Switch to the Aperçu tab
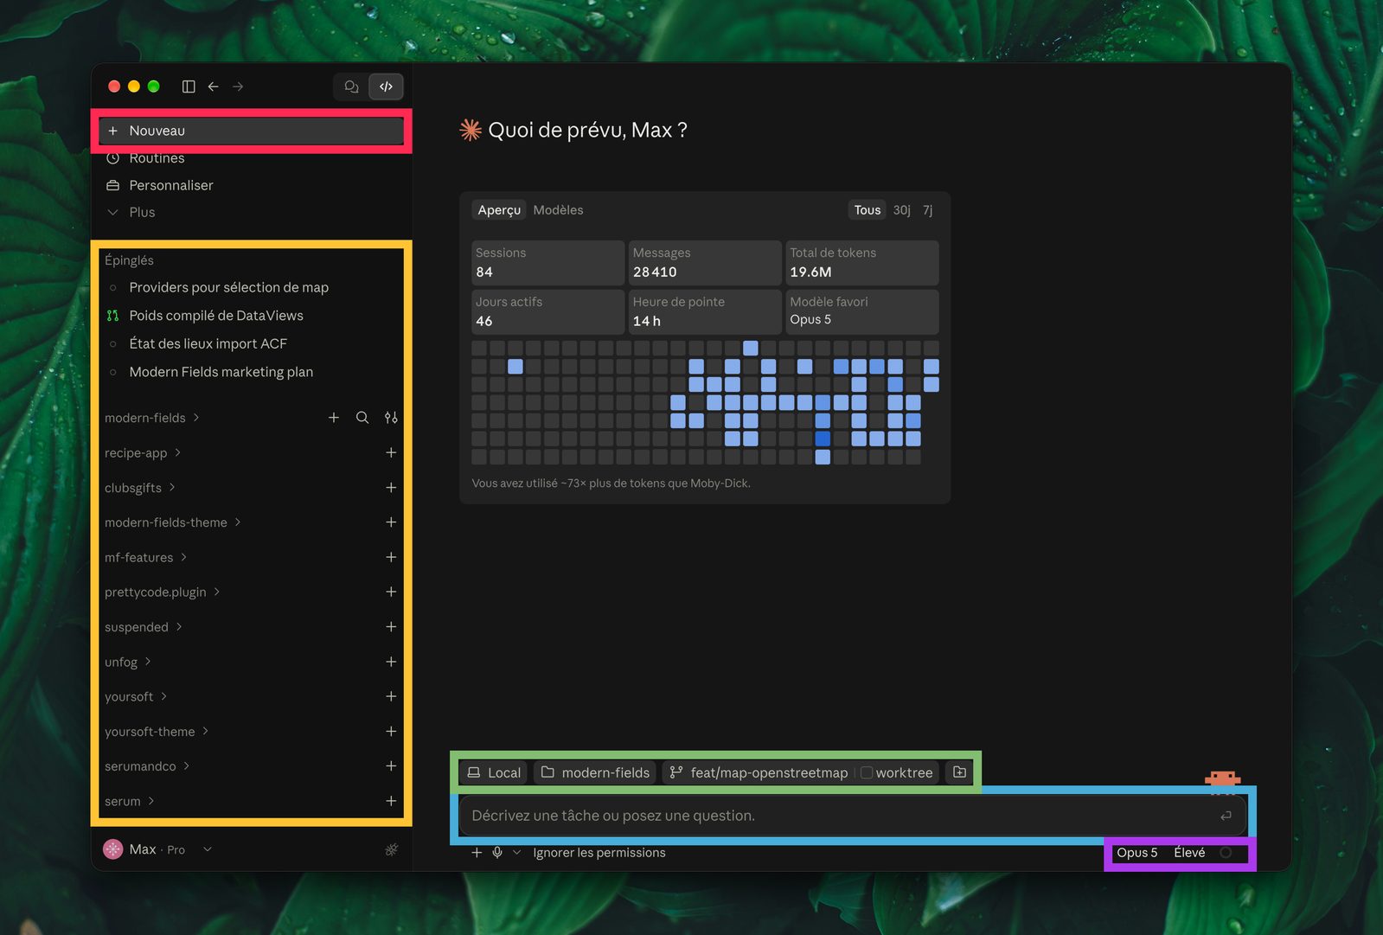The image size is (1383, 935). (499, 210)
